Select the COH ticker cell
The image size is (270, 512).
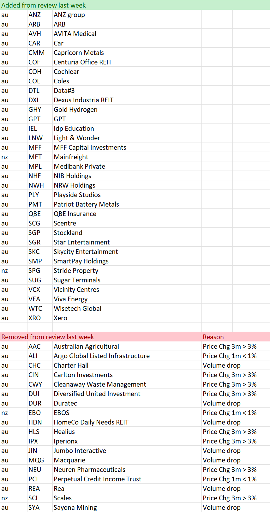pyautogui.click(x=40, y=71)
